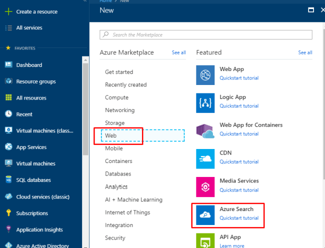Select Internet of Things category
Screen dimensions: 325x248
click(x=127, y=212)
